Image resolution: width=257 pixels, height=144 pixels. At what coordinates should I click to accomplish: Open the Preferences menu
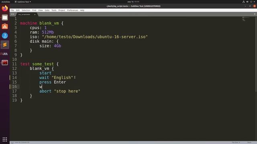point(72,10)
